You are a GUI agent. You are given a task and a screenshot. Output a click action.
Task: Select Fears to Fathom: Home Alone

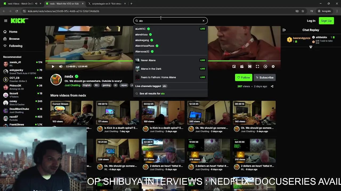tap(170, 77)
